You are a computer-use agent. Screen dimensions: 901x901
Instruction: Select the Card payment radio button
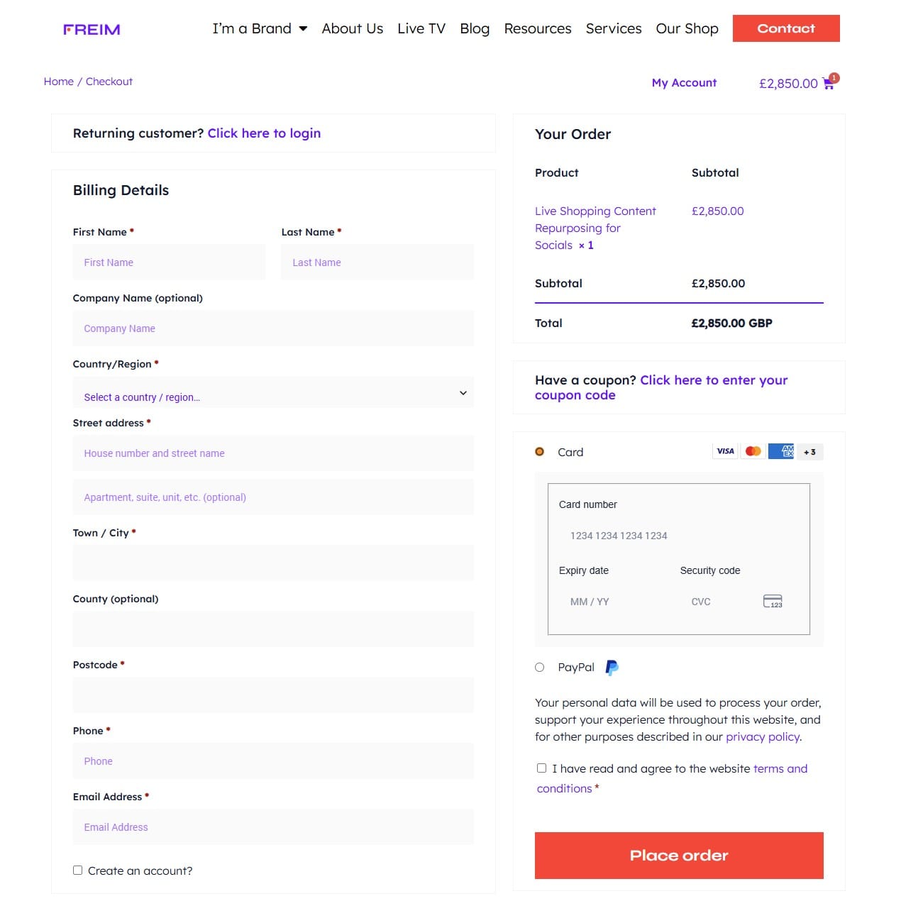click(x=540, y=452)
